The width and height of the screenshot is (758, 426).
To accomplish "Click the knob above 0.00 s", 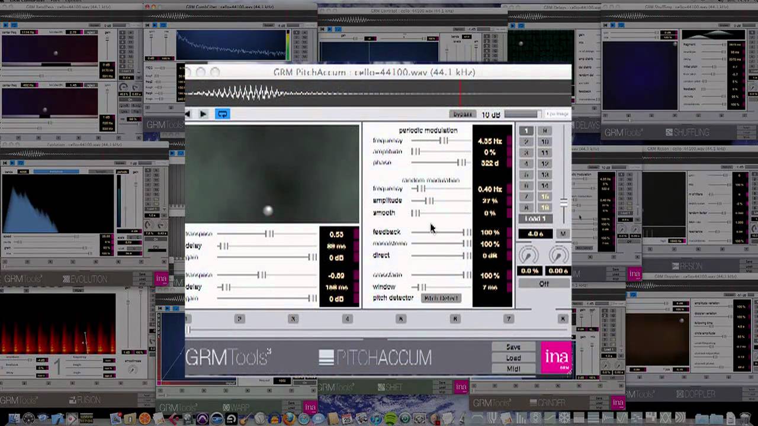I will pos(558,255).
